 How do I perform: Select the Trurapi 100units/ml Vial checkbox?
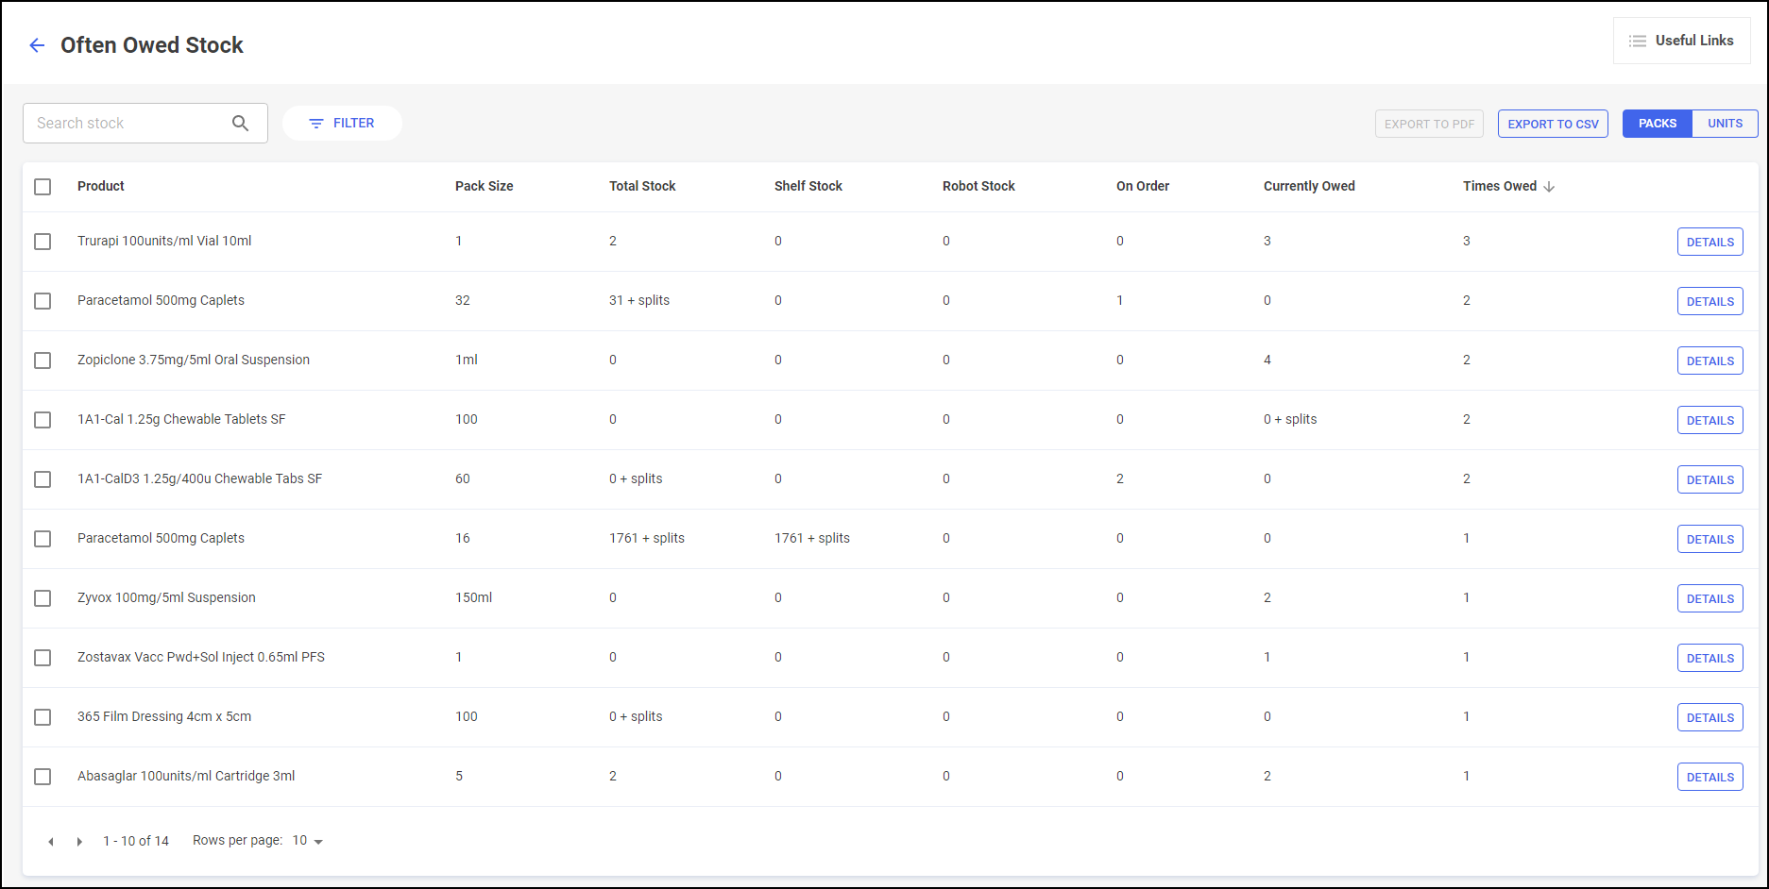tap(43, 242)
